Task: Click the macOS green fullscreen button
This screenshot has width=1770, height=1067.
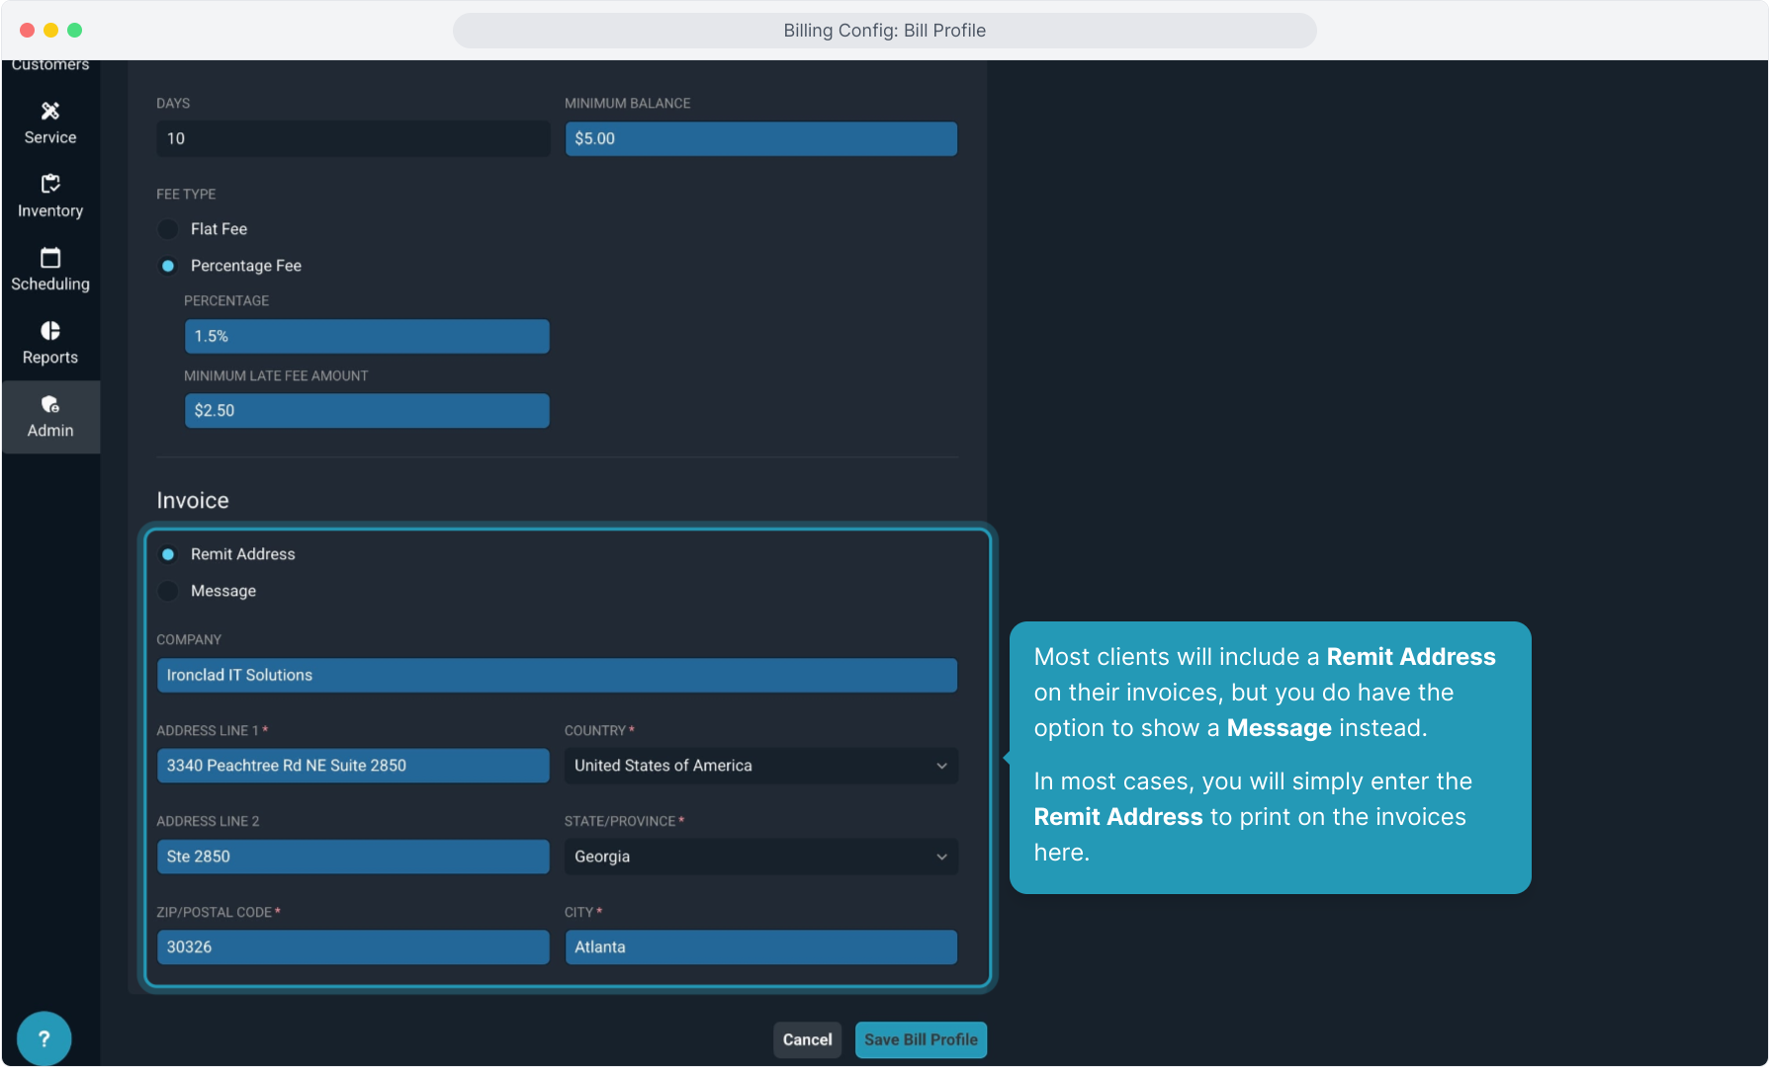Action: 74,31
